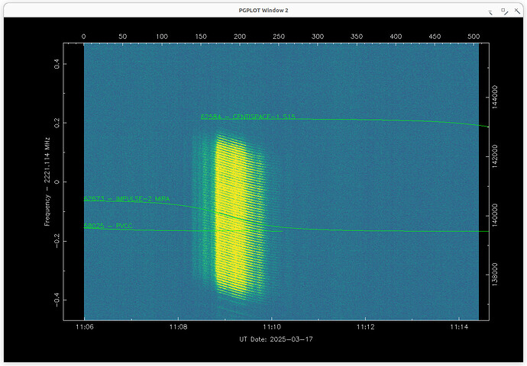Click the top axis value 450

(435, 37)
